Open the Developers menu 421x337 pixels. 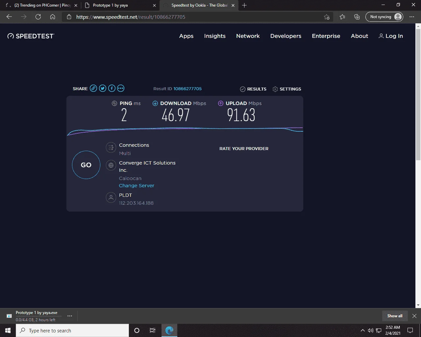(286, 36)
